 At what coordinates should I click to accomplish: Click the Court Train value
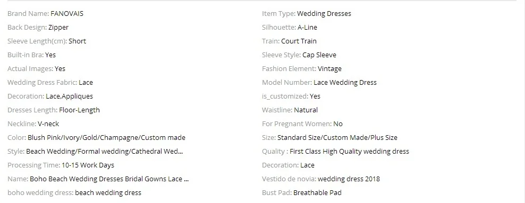tap(299, 41)
